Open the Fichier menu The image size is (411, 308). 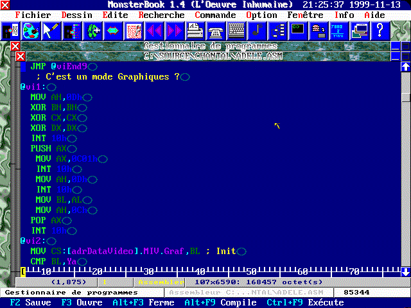click(x=33, y=15)
